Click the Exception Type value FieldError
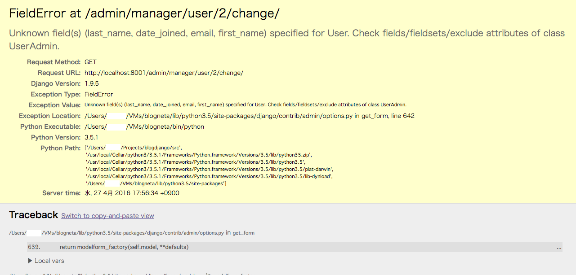 click(98, 94)
